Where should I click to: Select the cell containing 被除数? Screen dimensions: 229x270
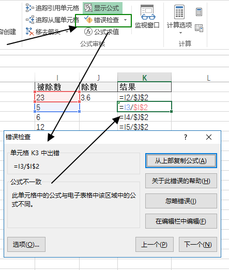coord(57,87)
